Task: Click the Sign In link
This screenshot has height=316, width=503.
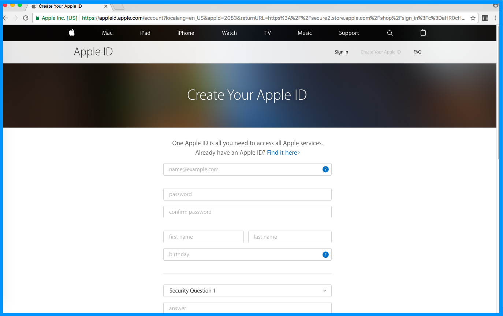Action: point(342,52)
